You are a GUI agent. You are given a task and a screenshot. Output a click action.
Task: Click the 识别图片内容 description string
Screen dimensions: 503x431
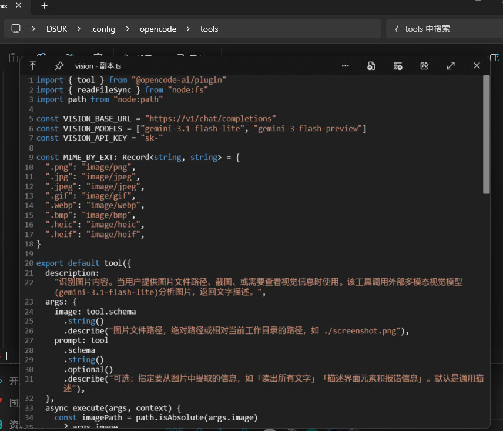pyautogui.click(x=258, y=287)
